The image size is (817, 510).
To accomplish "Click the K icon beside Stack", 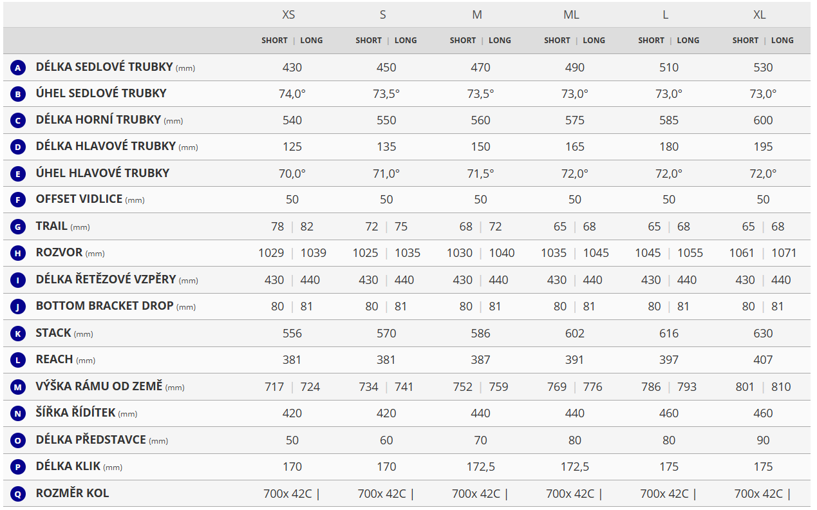I will pos(18,334).
